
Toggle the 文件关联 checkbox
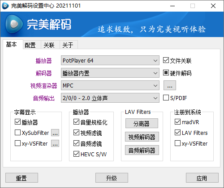point(166,60)
